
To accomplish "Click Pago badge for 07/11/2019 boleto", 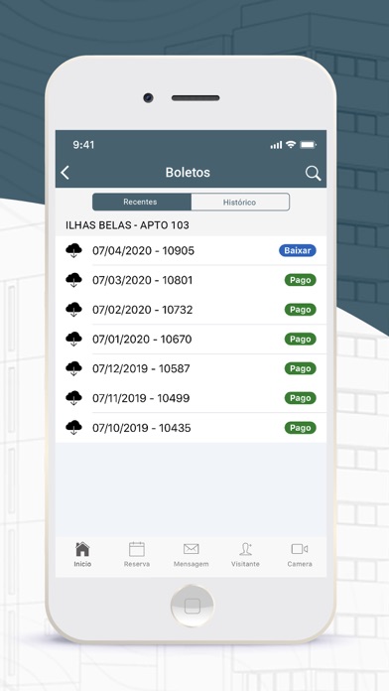I will point(301,398).
